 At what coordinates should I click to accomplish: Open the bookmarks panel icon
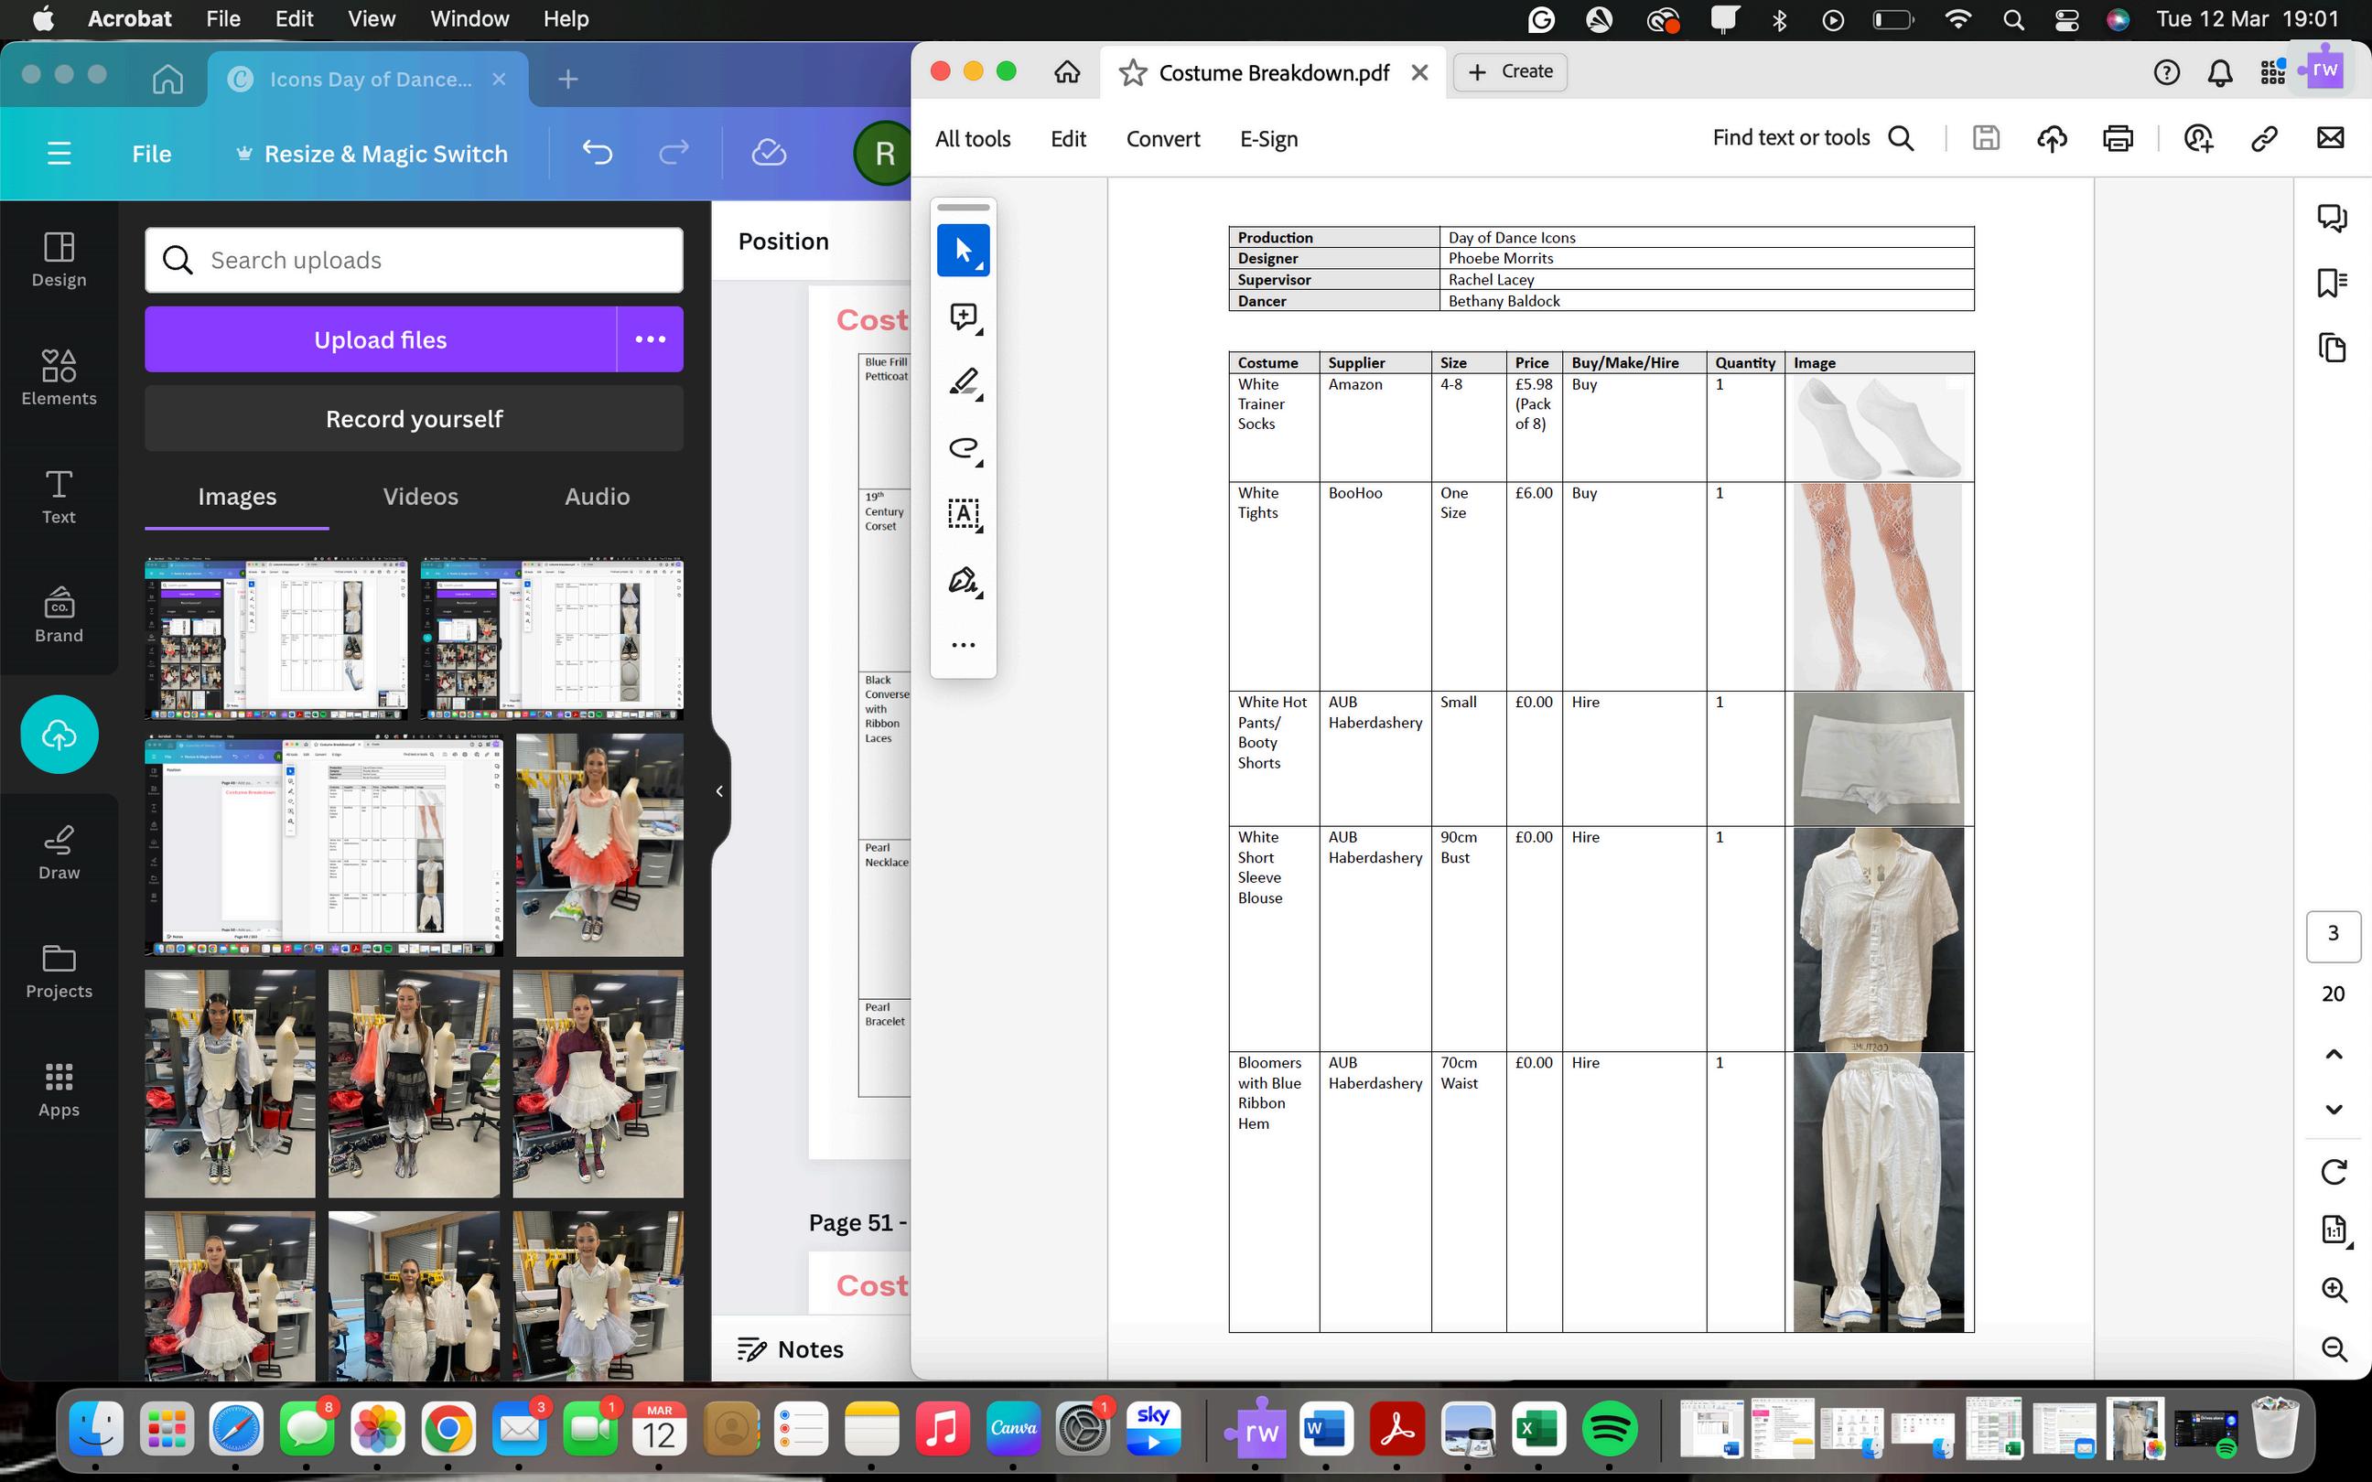(2332, 284)
